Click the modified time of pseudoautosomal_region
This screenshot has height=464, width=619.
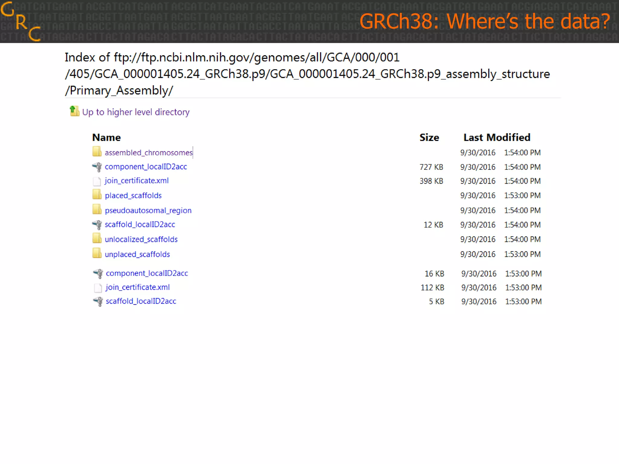pos(522,210)
